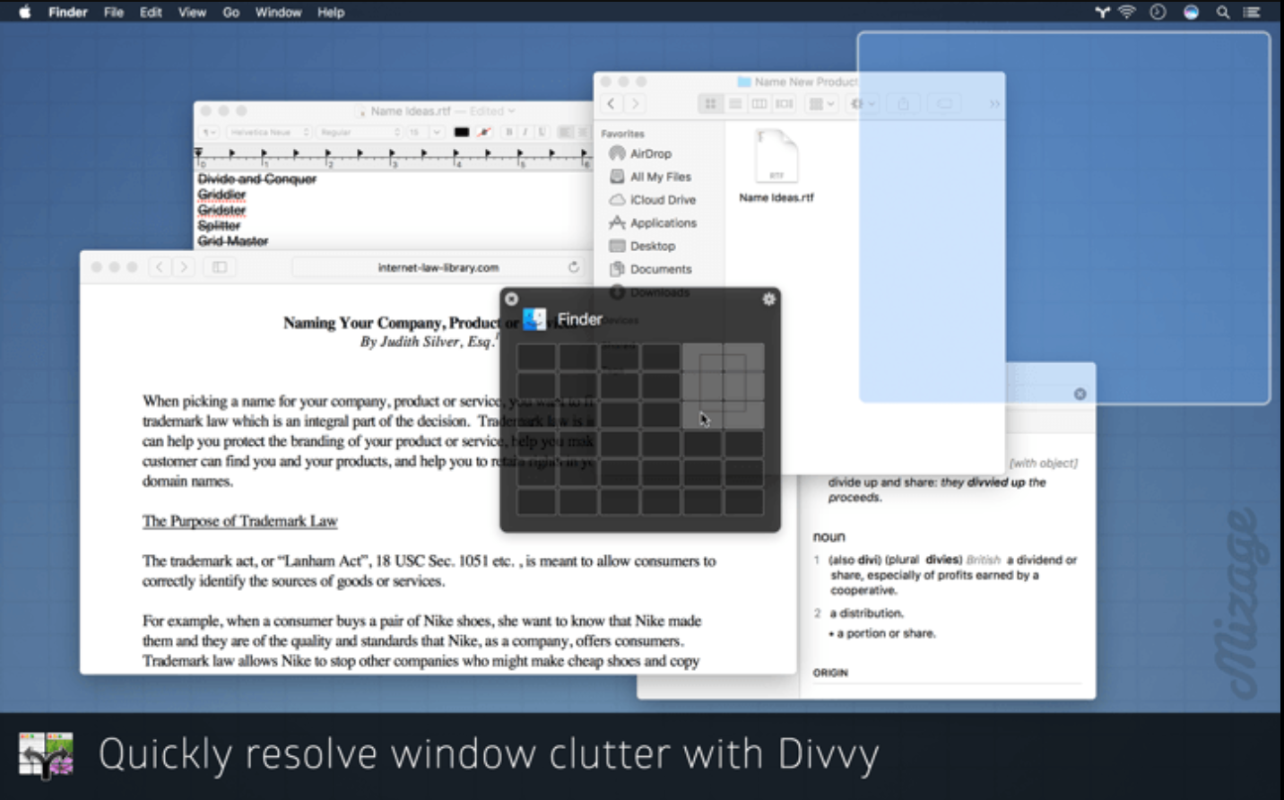Image resolution: width=1284 pixels, height=800 pixels.
Task: Switch Finder to icon view
Action: coord(710,104)
